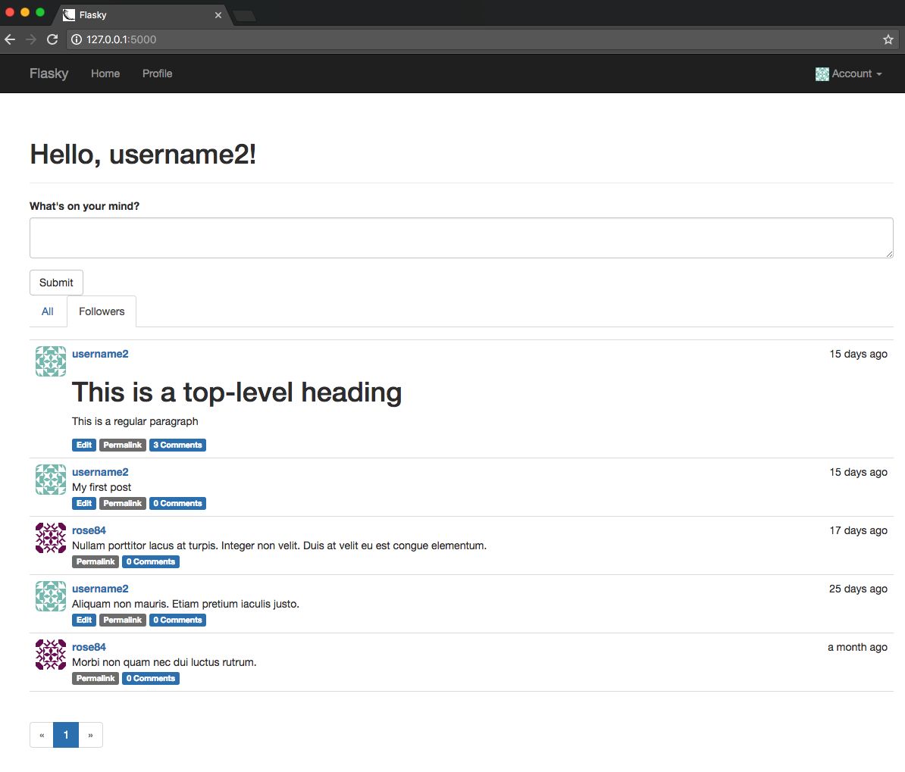Go to the next page using the » arrow
The height and width of the screenshot is (772, 905).
point(90,735)
